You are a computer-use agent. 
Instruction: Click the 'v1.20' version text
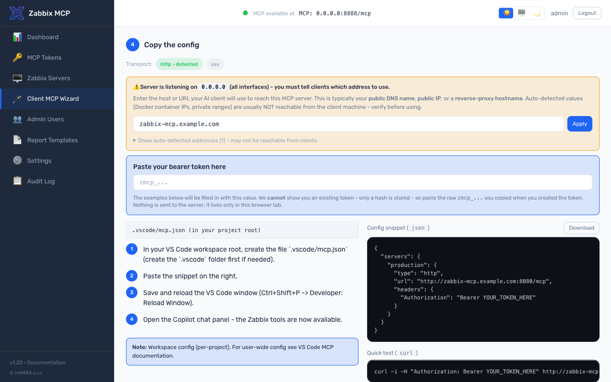[16, 362]
